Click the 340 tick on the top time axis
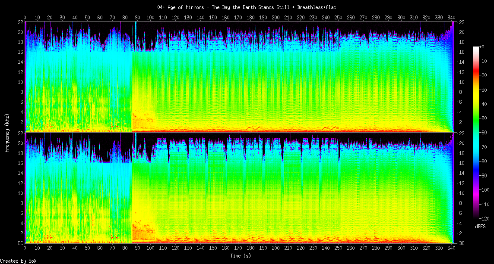This screenshot has height=264, width=494. (x=451, y=17)
